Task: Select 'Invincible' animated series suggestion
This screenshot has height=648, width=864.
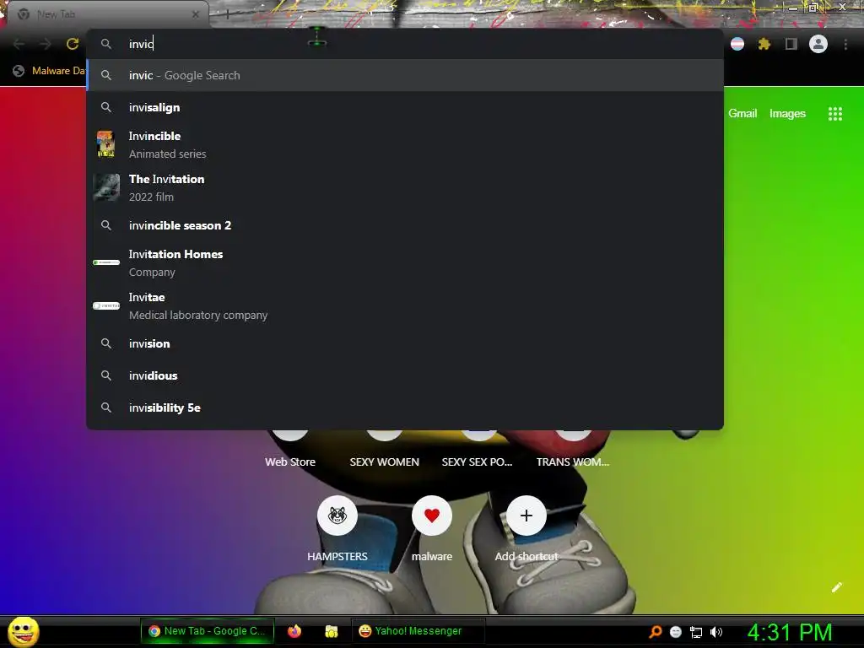Action: pos(405,144)
